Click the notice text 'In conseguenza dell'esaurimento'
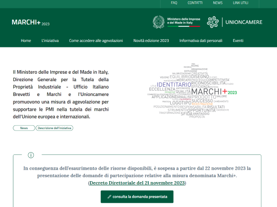This screenshot has height=207, width=277. coord(137,172)
